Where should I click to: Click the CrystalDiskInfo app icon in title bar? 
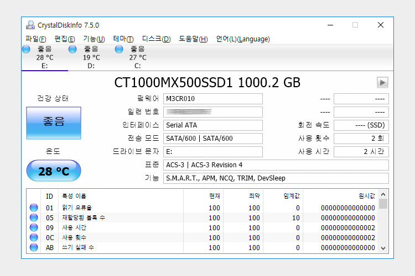[30, 25]
